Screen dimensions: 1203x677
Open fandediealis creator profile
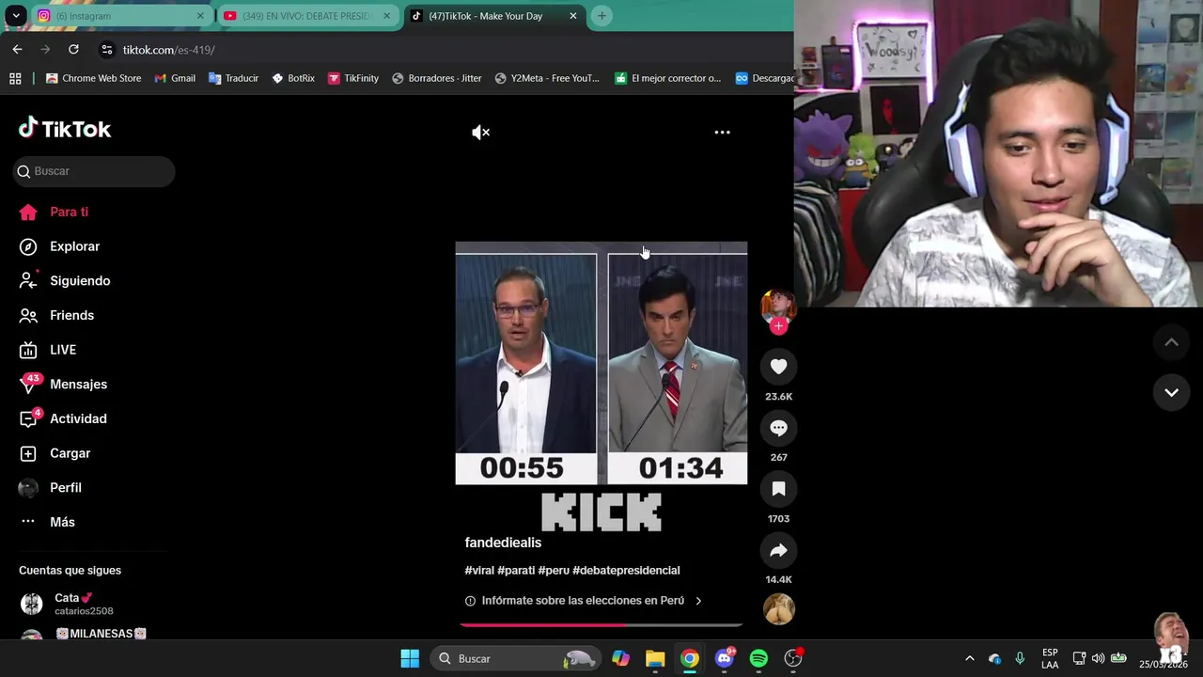coord(503,543)
